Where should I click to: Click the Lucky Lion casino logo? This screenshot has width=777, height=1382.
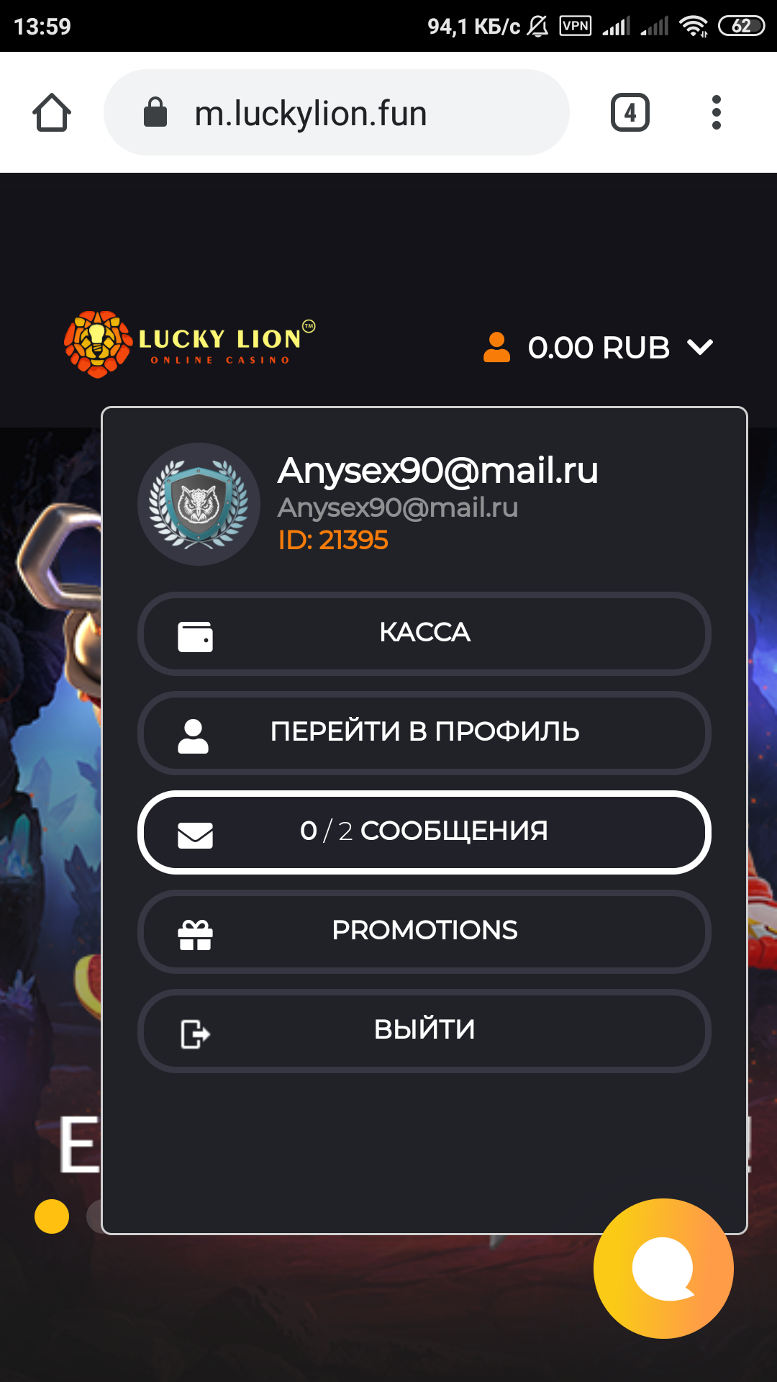[x=190, y=344]
